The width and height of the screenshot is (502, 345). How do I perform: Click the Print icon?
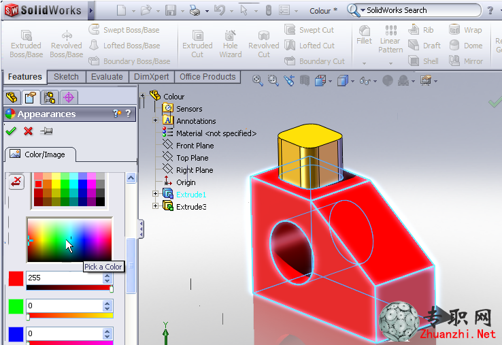(x=195, y=11)
